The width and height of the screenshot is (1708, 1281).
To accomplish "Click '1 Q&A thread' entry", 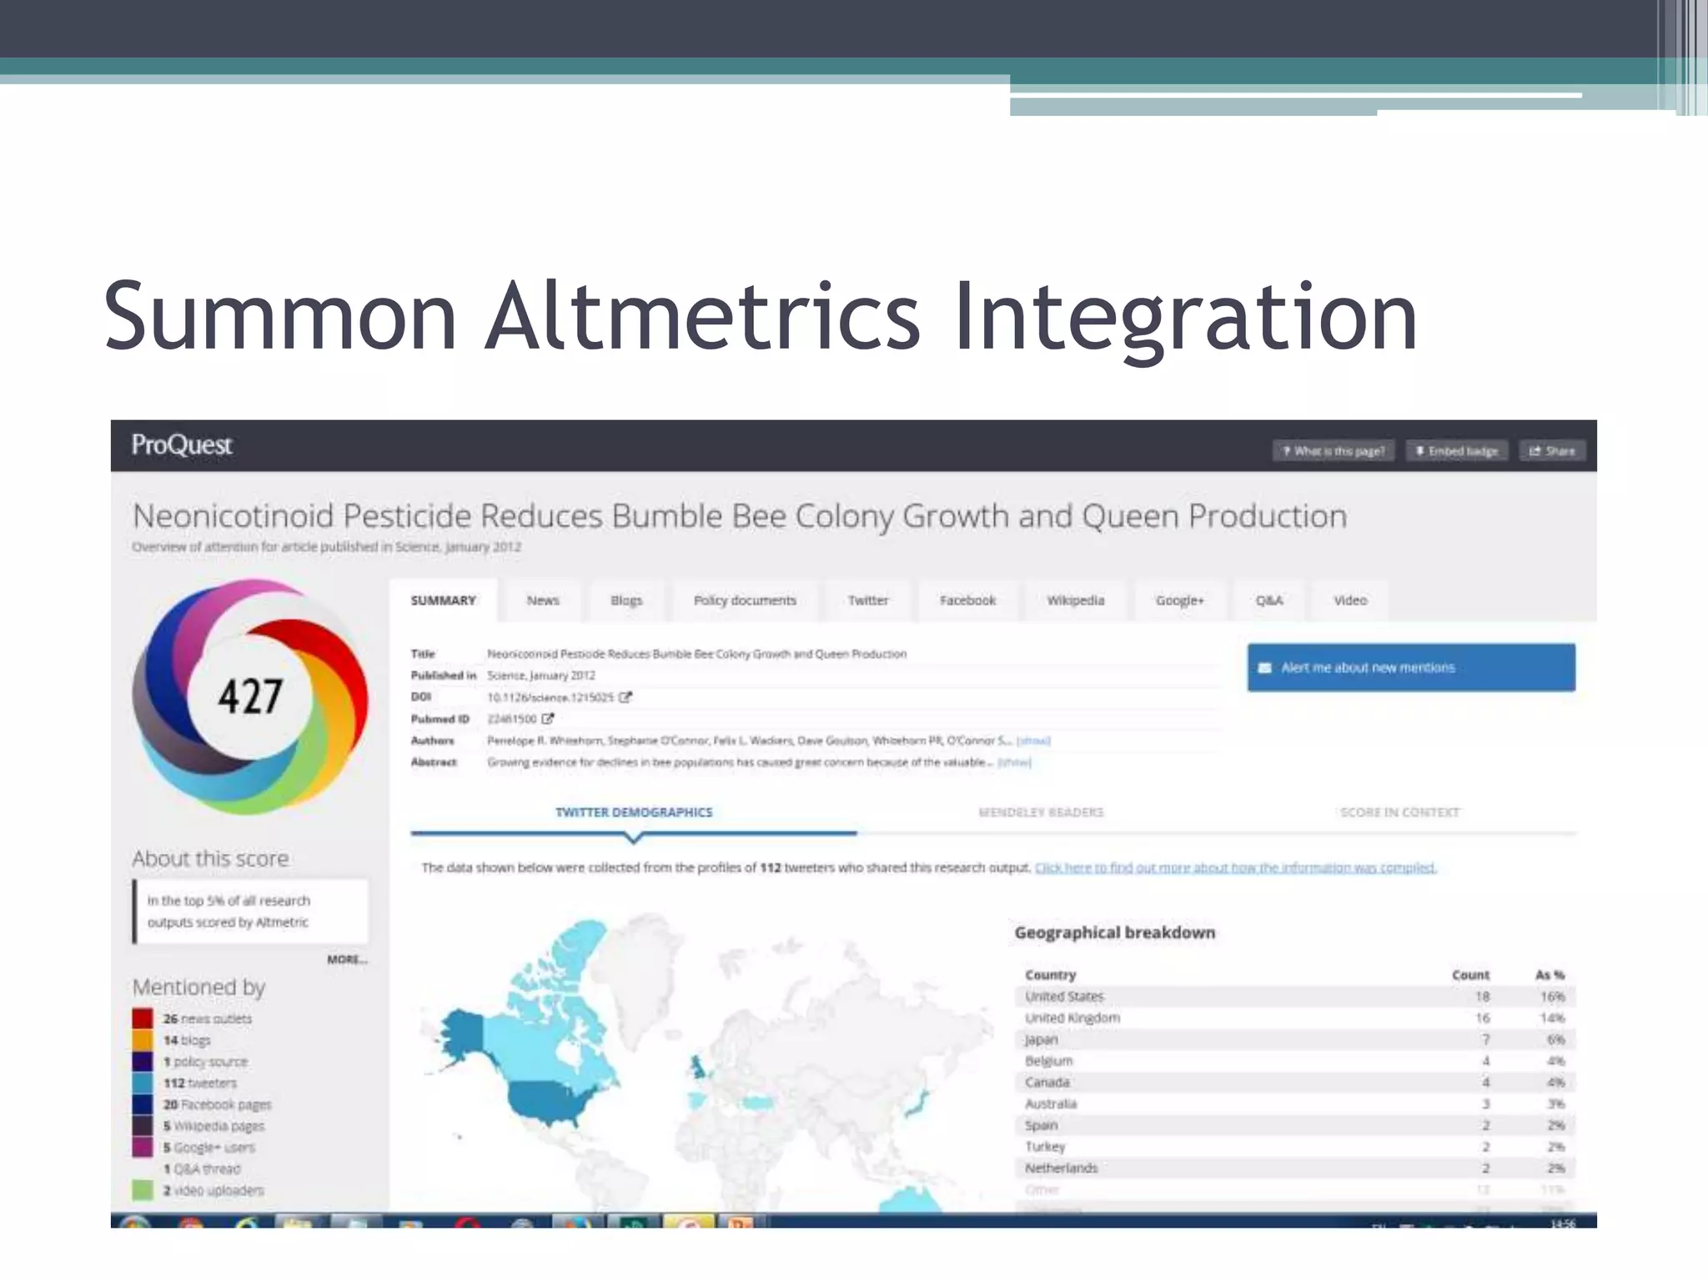I will (x=202, y=1170).
